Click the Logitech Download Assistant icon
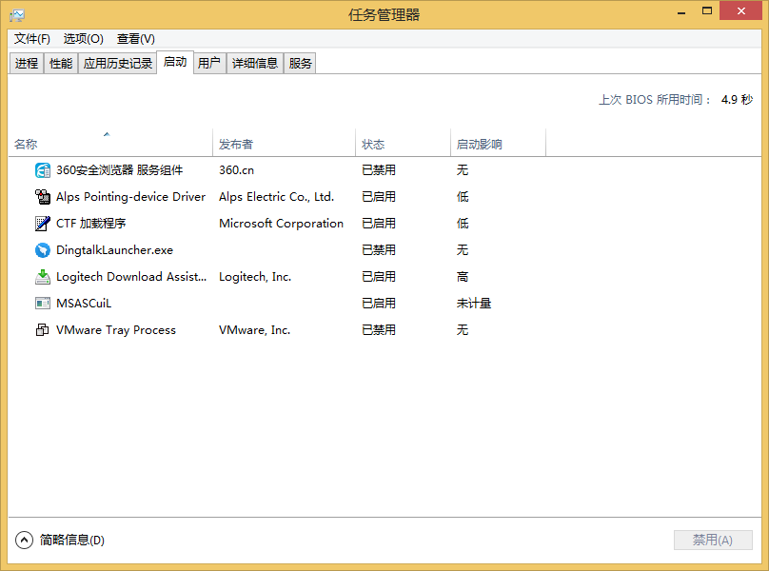Screen dimensions: 769x571 (x=43, y=277)
